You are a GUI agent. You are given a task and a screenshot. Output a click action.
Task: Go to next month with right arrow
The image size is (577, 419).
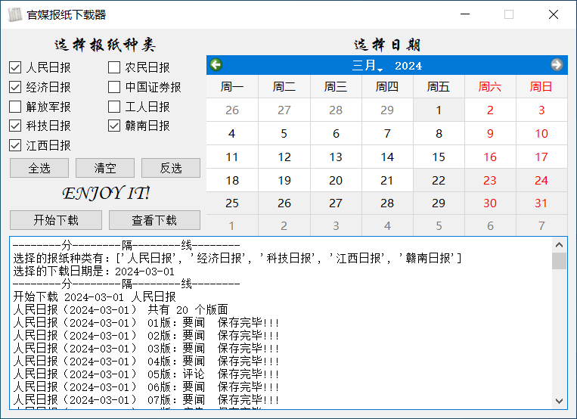[x=557, y=65]
